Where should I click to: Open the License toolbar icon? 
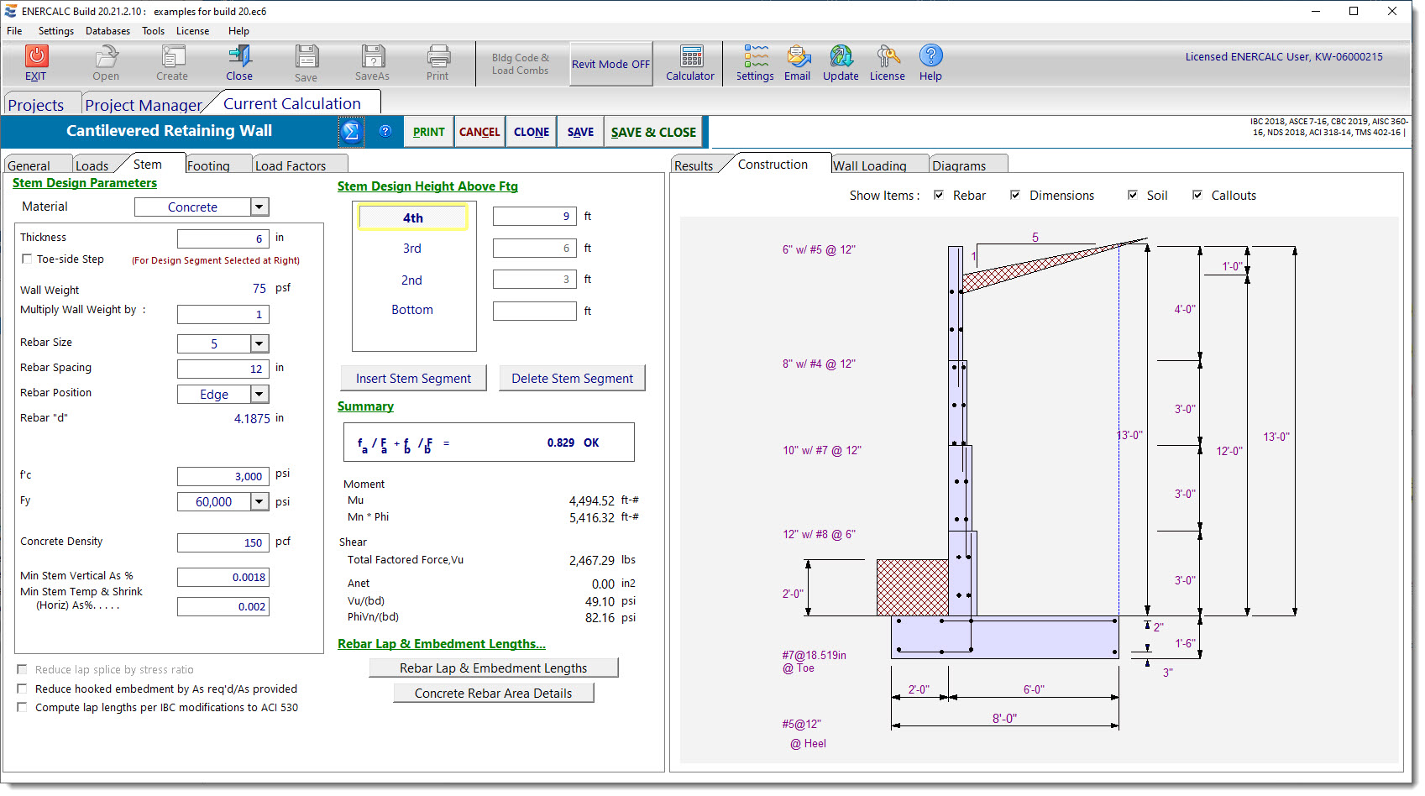pyautogui.click(x=888, y=56)
